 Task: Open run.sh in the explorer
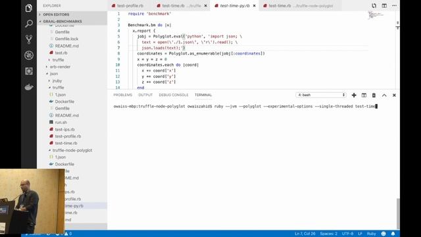click(61, 122)
